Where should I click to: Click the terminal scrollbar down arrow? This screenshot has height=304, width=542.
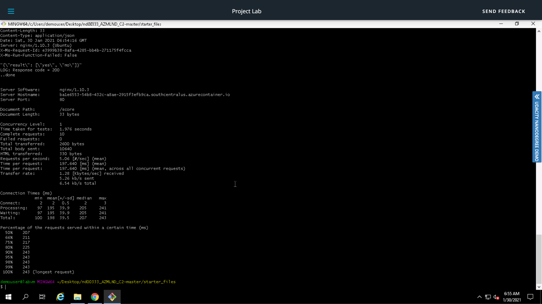click(539, 287)
